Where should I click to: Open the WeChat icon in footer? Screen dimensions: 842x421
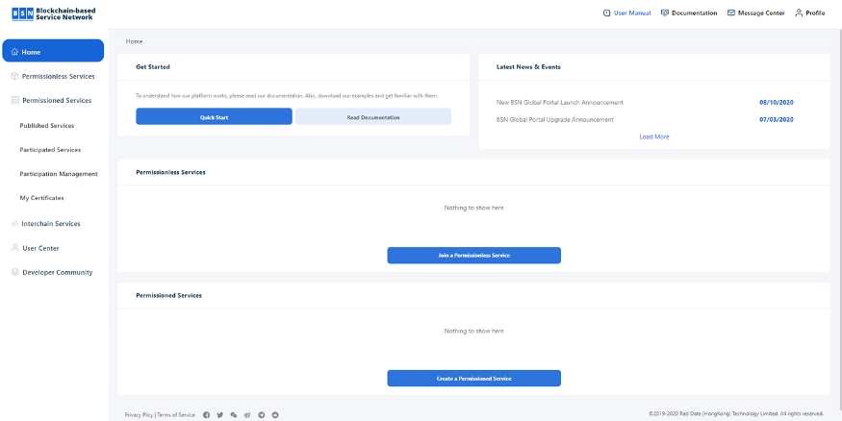[234, 415]
